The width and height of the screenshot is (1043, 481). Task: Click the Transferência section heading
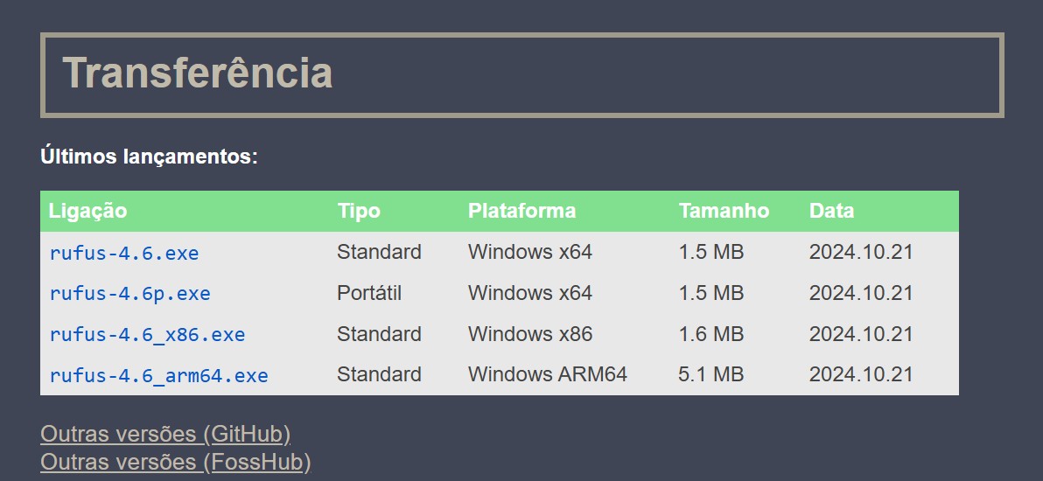pyautogui.click(x=198, y=73)
